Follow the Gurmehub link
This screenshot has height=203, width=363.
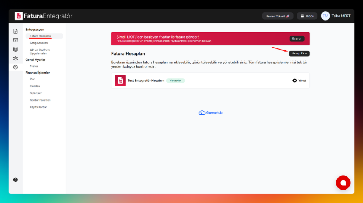210,113
